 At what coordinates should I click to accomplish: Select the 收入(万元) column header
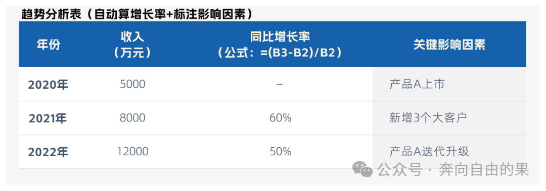point(132,44)
